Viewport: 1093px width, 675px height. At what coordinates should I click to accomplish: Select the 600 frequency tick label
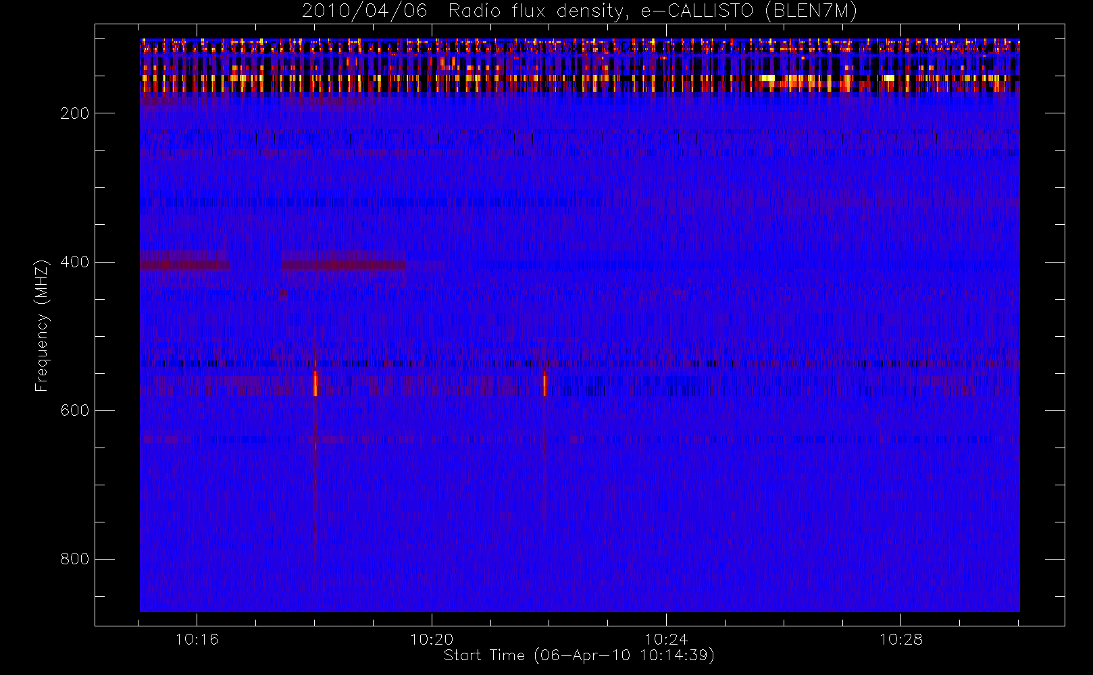pyautogui.click(x=74, y=410)
